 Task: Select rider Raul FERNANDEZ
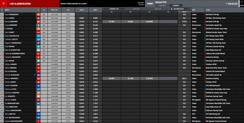pyautogui.click(x=12, y=14)
